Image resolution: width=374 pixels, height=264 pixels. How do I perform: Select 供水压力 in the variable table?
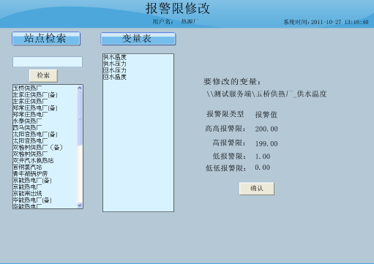coord(115,64)
